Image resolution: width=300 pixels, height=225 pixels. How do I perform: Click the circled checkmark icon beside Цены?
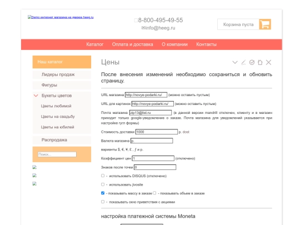point(252,62)
